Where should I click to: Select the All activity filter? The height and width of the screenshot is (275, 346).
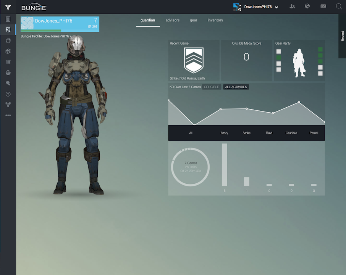point(191,133)
